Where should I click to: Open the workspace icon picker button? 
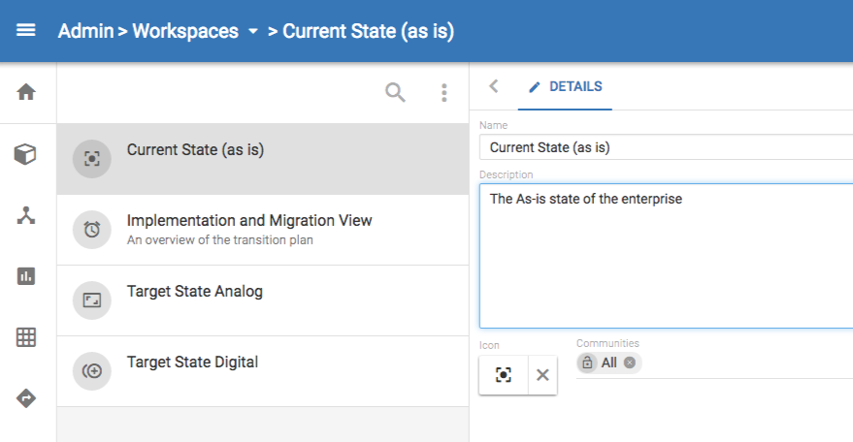point(504,375)
